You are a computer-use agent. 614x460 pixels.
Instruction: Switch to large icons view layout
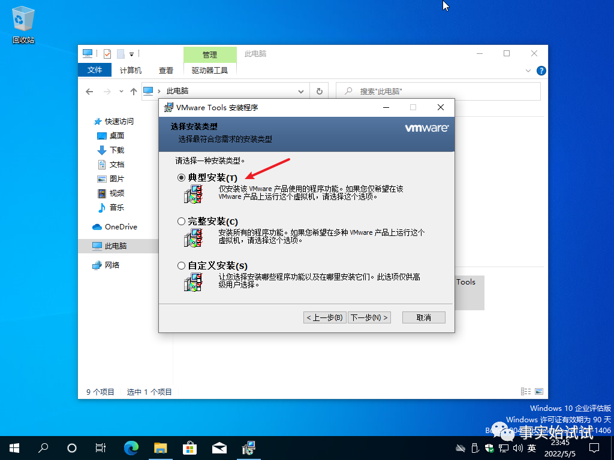coord(539,391)
